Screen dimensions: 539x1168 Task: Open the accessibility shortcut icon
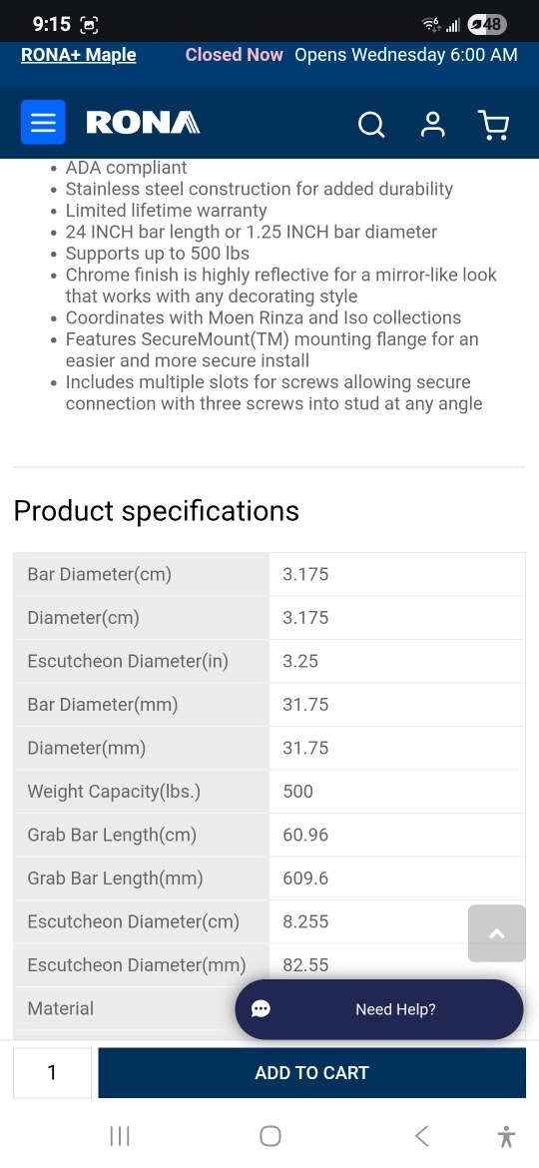(506, 1137)
